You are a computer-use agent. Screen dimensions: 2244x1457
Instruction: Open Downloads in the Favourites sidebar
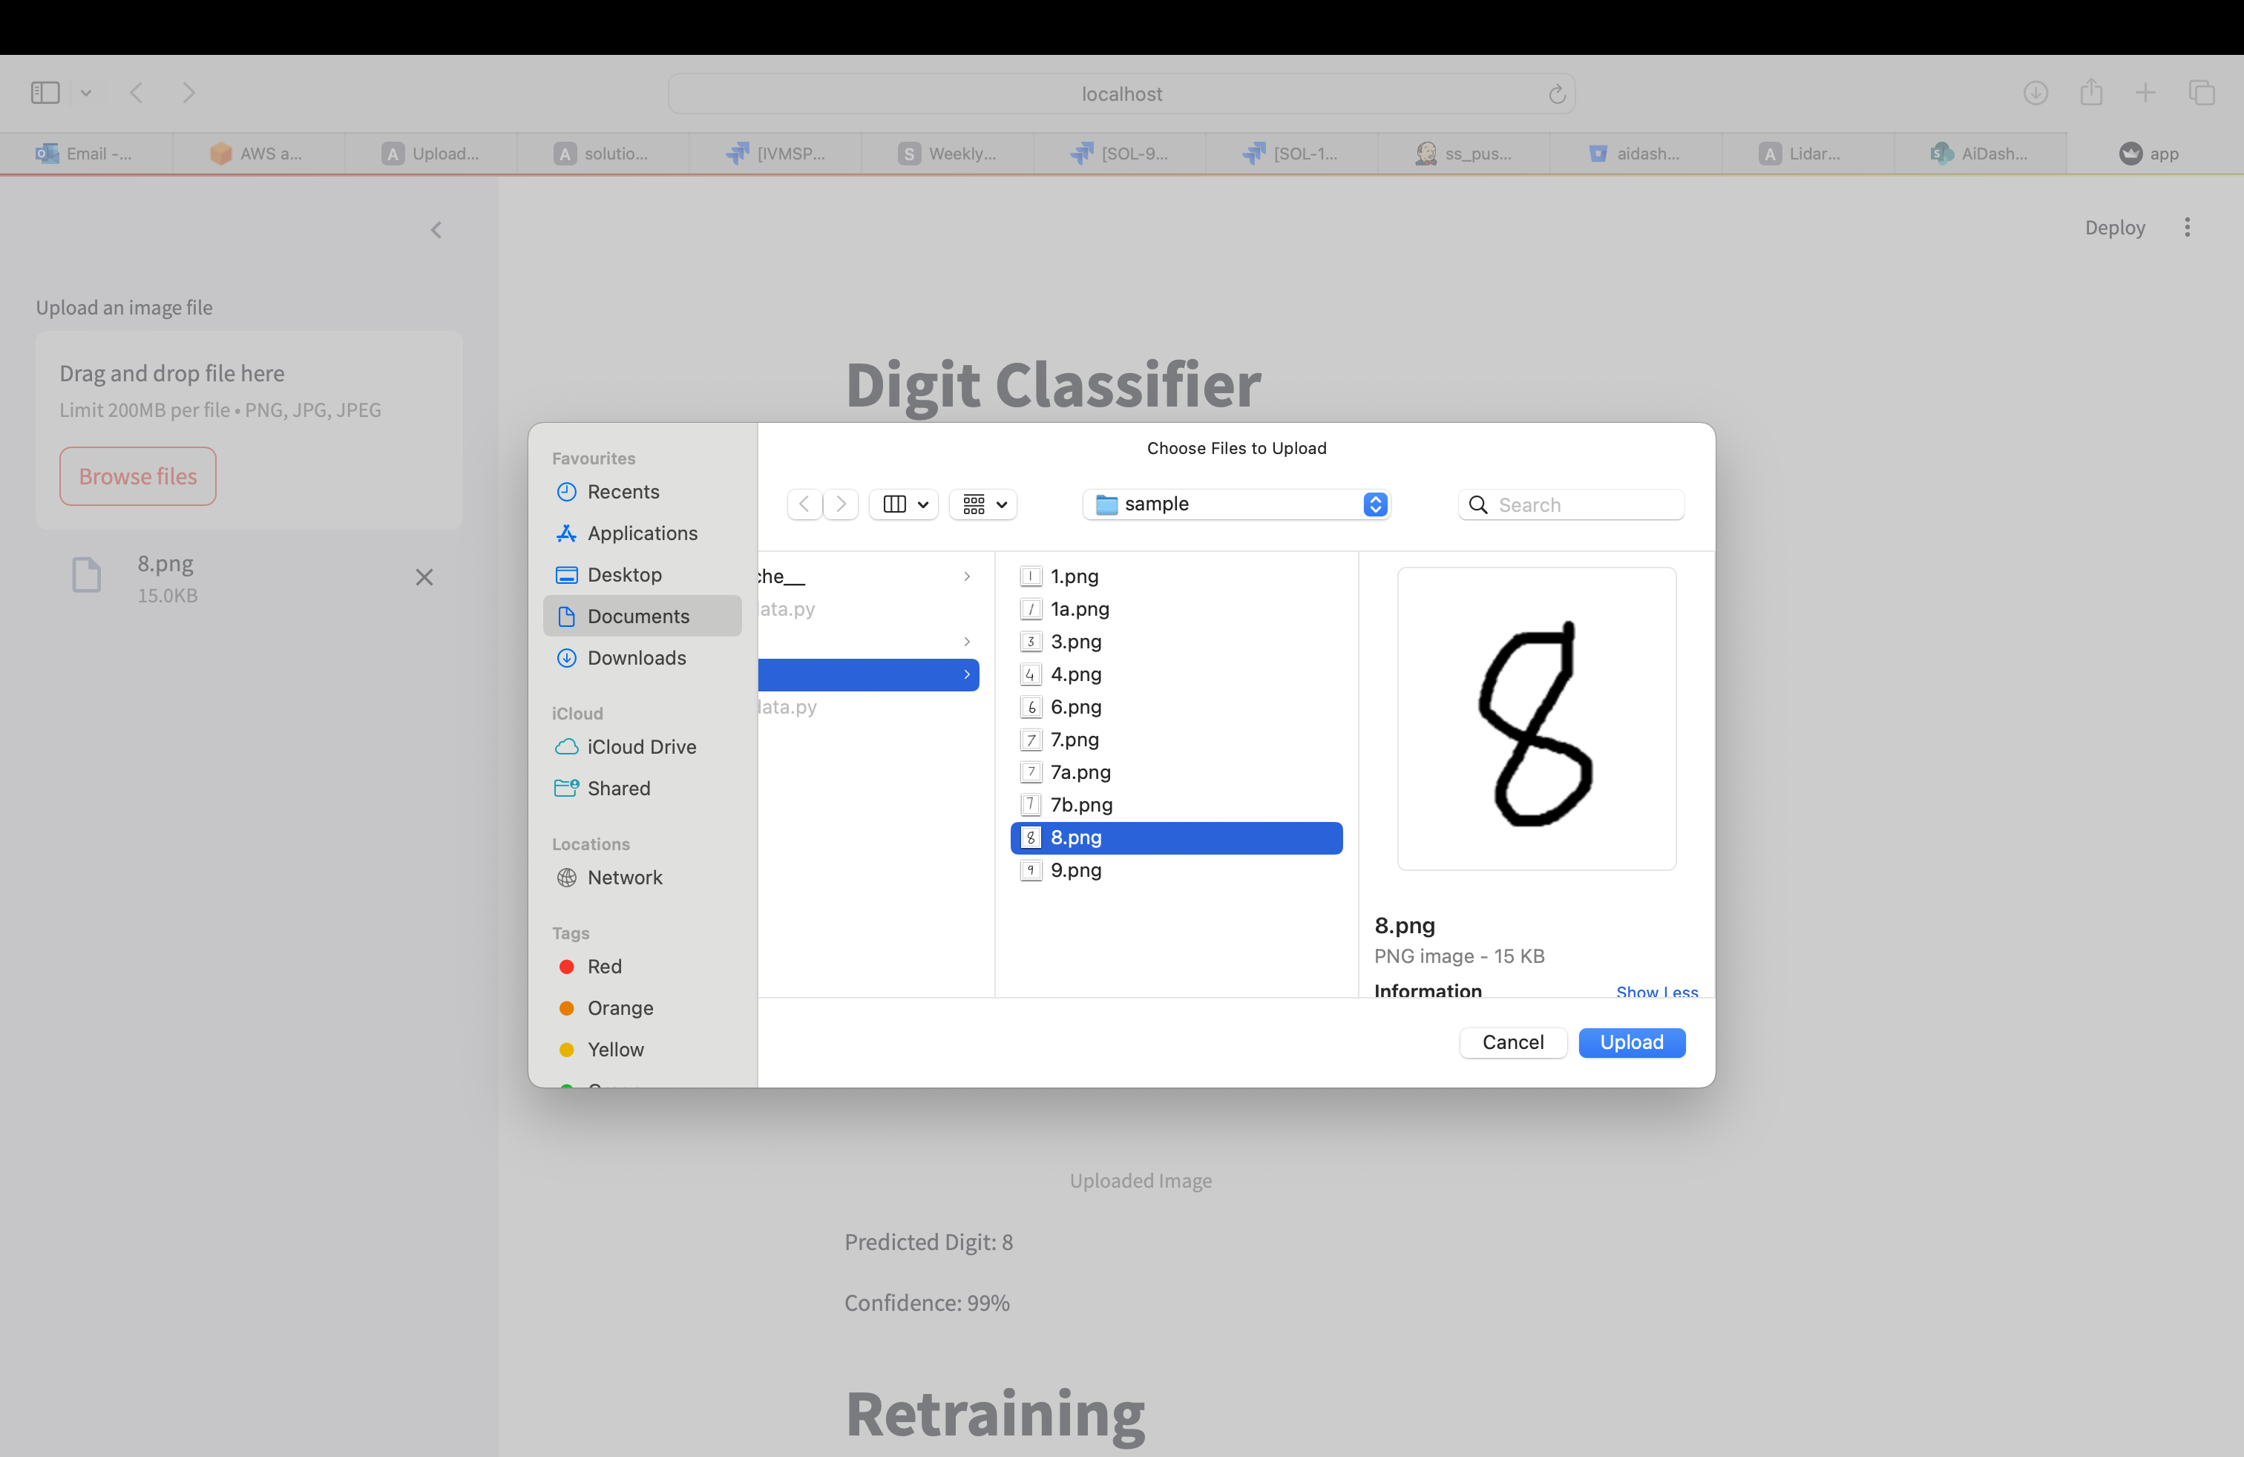pos(635,658)
